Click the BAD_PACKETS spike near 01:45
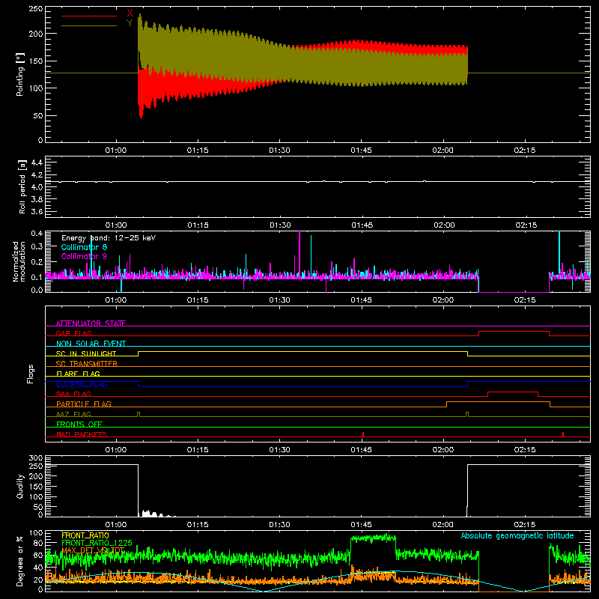This screenshot has width=599, height=599. point(363,434)
